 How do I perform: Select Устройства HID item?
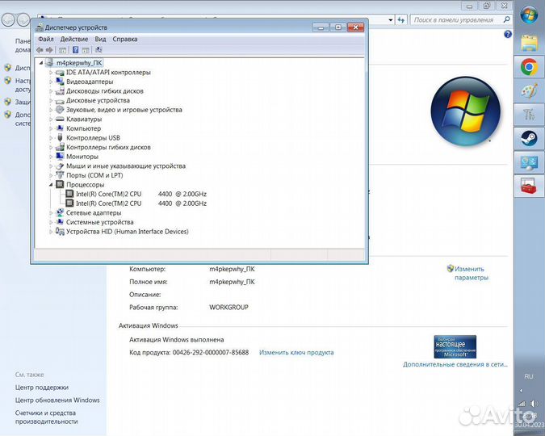coord(128,232)
